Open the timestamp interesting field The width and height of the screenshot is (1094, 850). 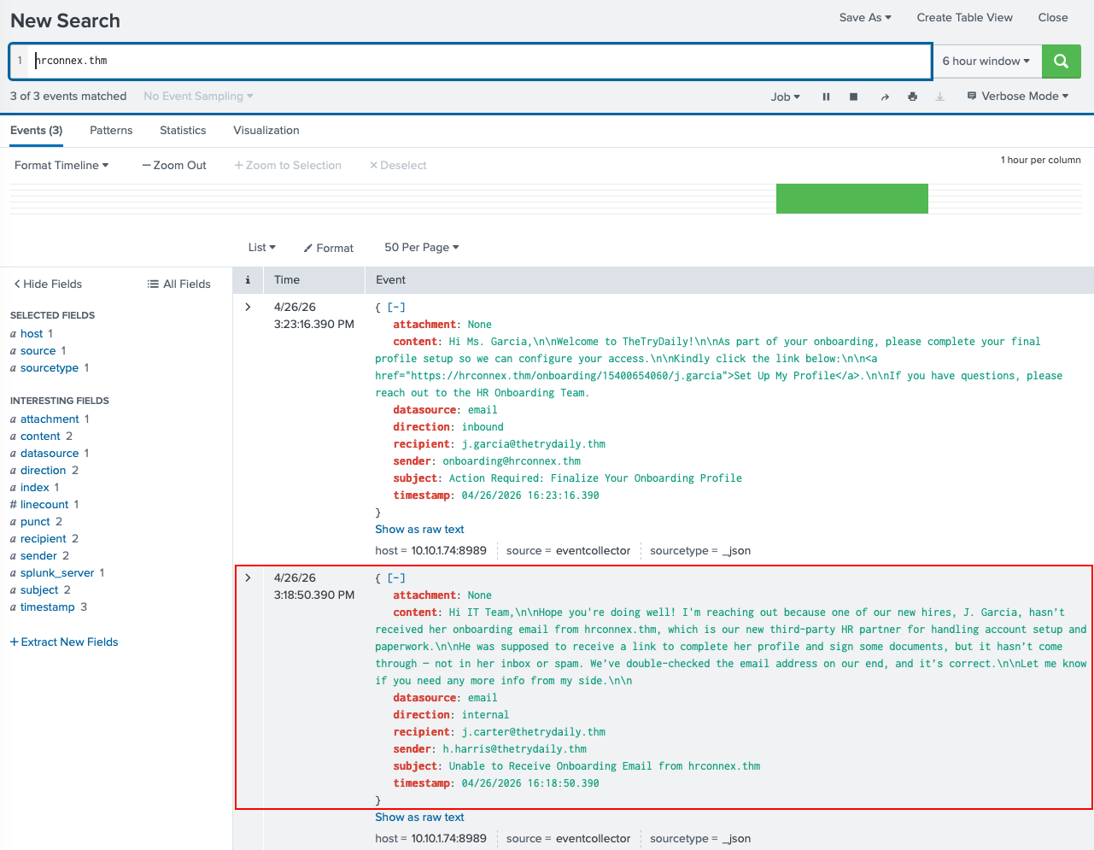click(x=48, y=607)
